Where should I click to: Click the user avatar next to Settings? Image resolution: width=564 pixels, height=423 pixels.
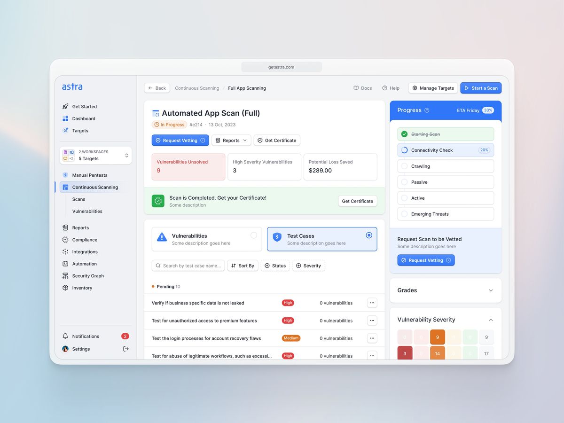[65, 349]
